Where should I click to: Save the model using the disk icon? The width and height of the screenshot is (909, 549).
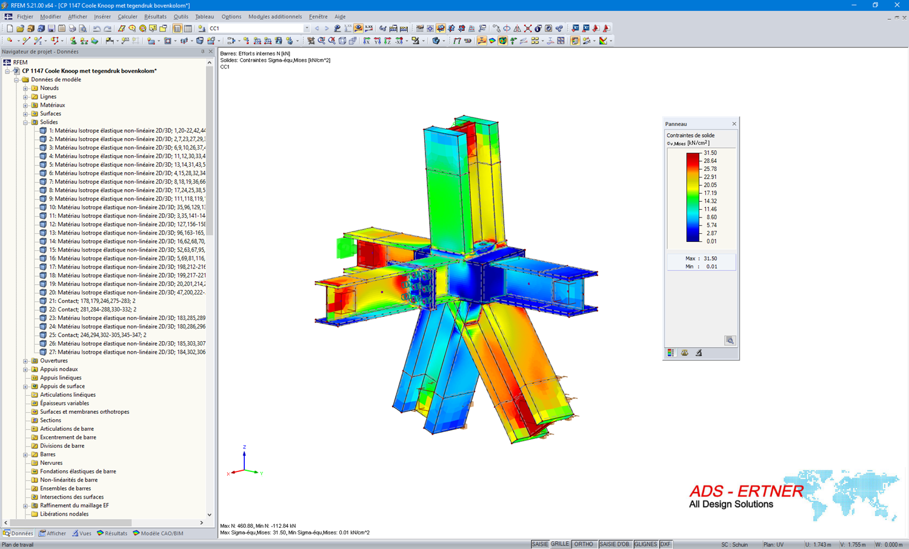[52, 28]
